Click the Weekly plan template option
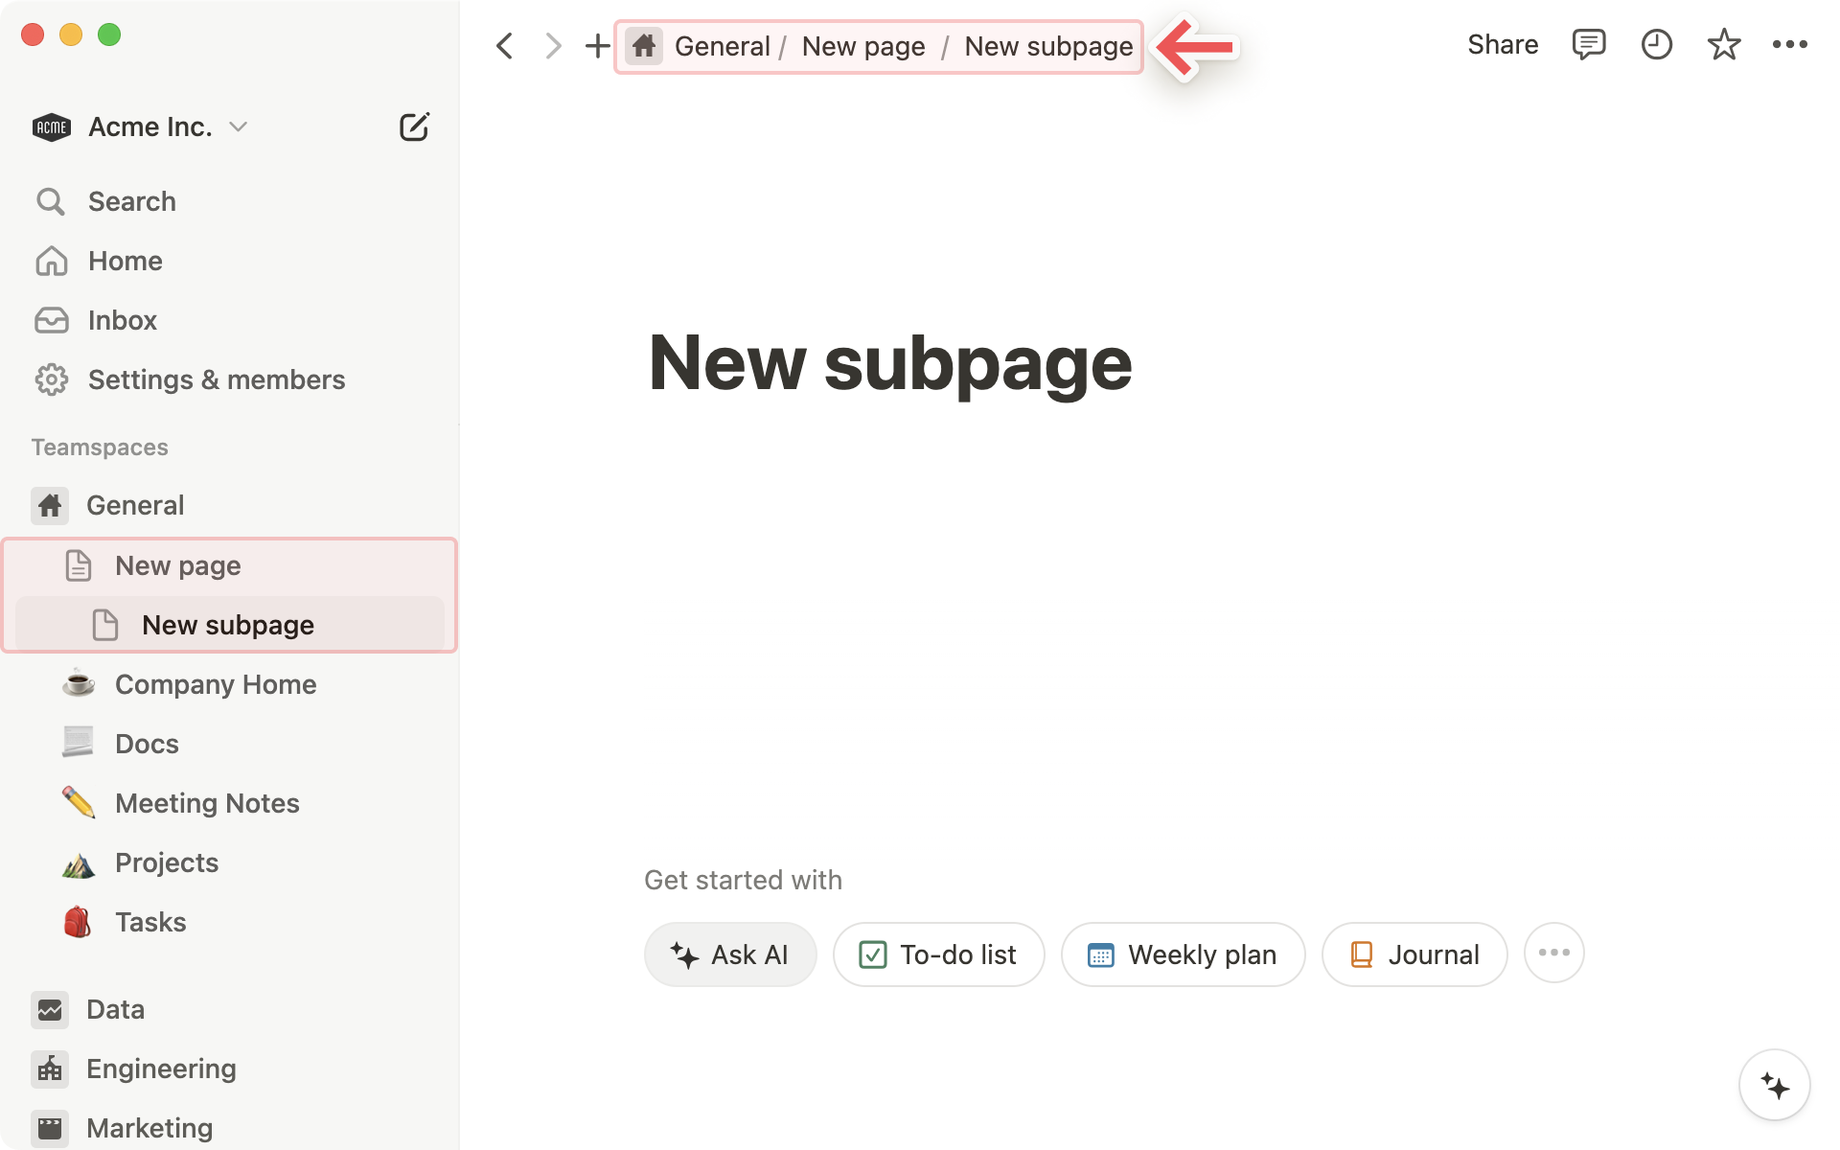The image size is (1840, 1150). (x=1181, y=954)
